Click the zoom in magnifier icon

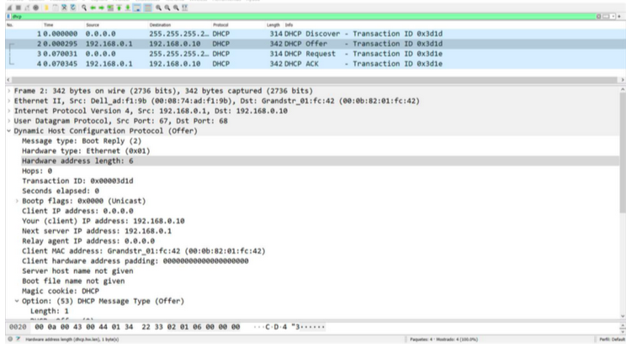click(158, 8)
